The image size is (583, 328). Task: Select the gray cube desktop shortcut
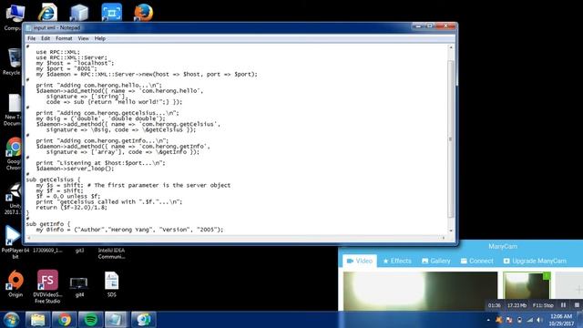79,12
